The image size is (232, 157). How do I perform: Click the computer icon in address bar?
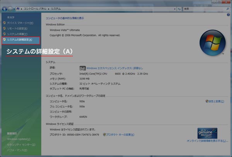18,9
